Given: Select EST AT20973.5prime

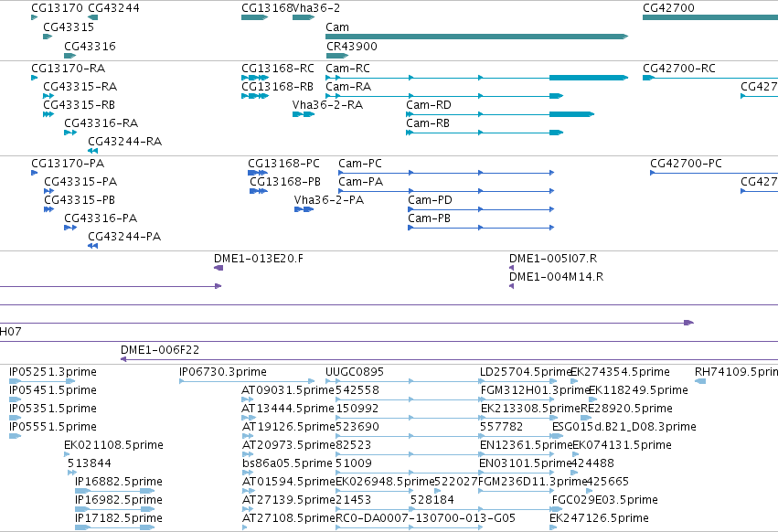Looking at the screenshot, I should pyautogui.click(x=288, y=445).
